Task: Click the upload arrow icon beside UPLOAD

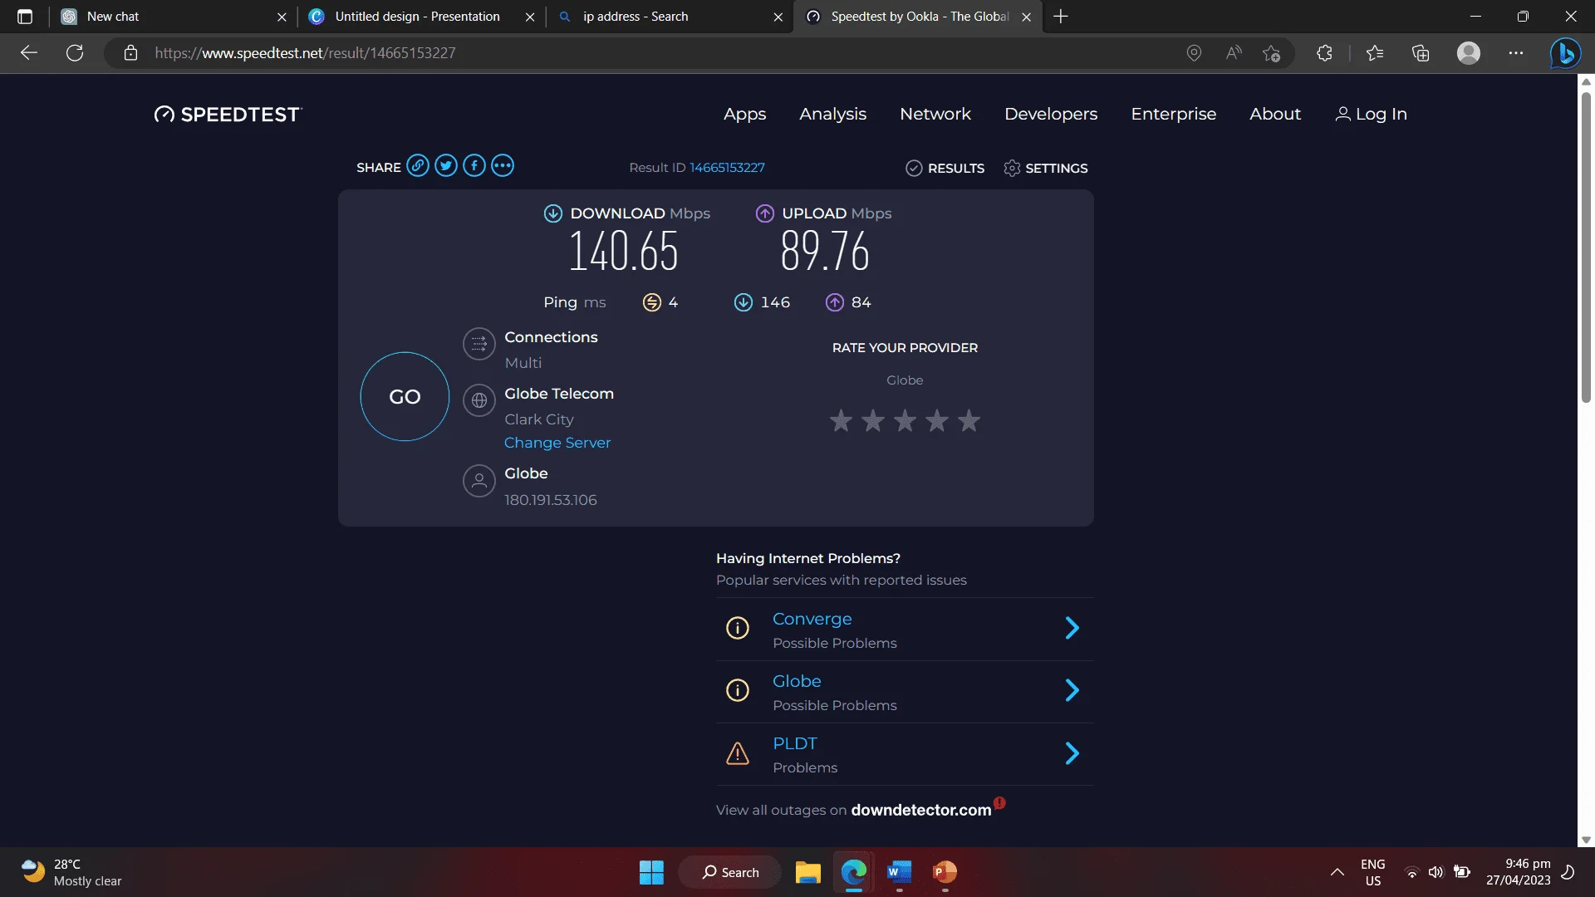Action: click(x=765, y=213)
